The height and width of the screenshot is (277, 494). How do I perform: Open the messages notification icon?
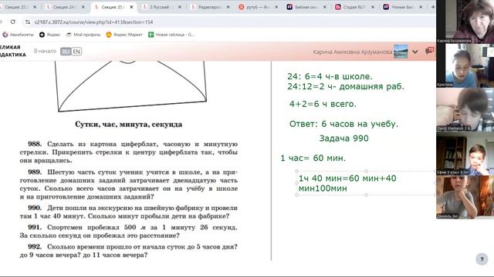(x=429, y=51)
